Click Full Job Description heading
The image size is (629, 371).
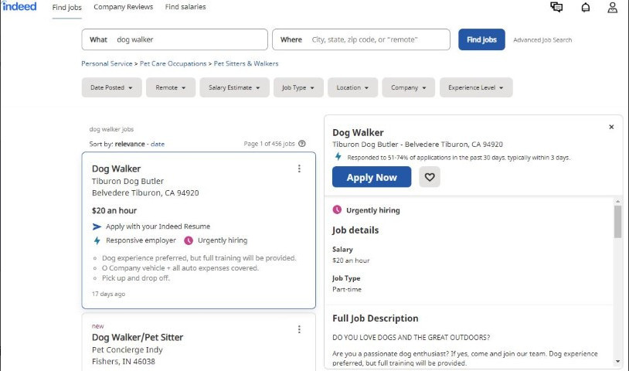[x=375, y=318]
